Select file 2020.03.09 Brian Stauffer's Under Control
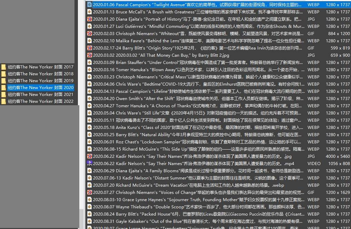The image size is (351, 229). click(x=198, y=62)
